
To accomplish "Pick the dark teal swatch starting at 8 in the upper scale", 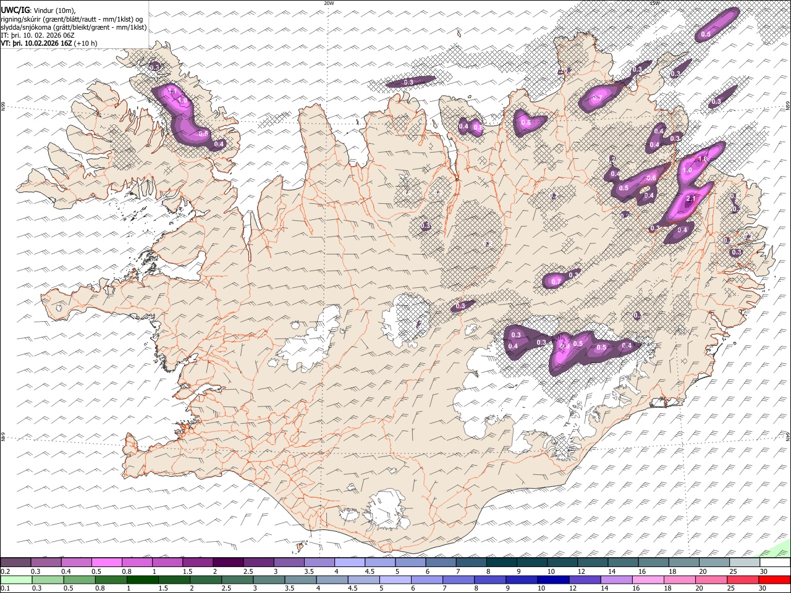I will [501, 563].
